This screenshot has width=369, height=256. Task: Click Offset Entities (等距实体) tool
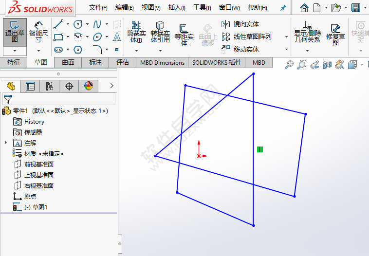184,35
